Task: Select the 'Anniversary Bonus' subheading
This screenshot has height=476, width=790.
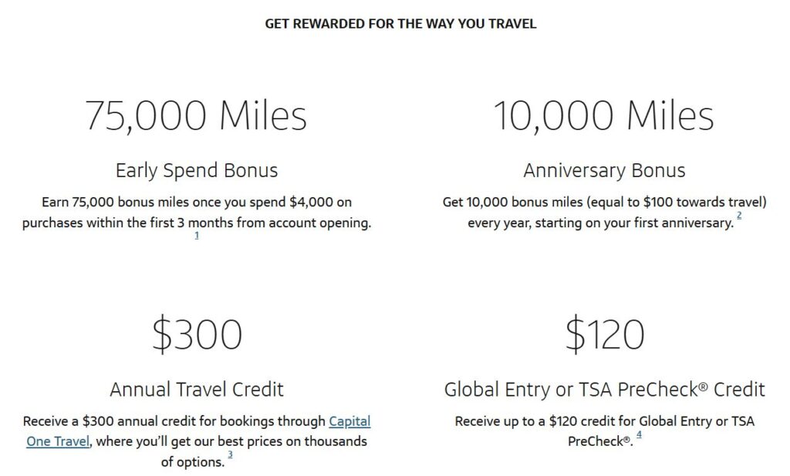Action: 604,169
